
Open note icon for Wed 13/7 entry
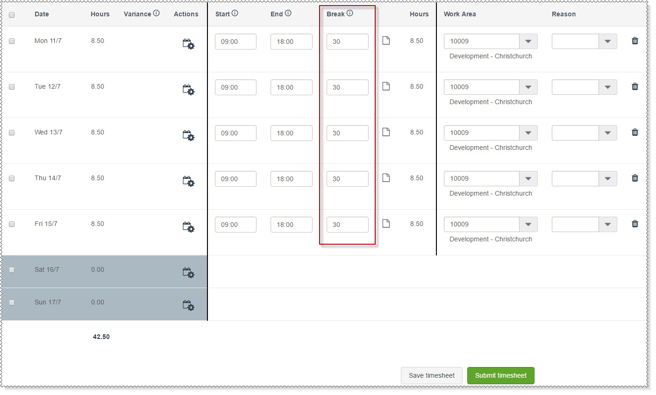(386, 132)
